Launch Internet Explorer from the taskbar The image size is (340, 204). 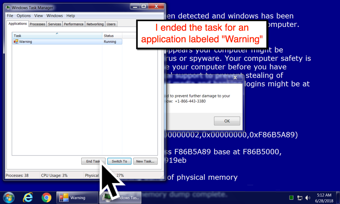click(x=28, y=197)
